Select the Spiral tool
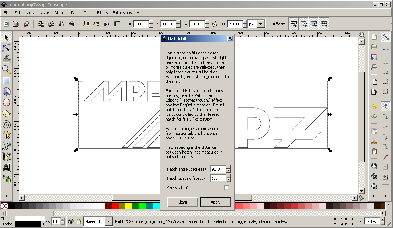 click(6, 125)
